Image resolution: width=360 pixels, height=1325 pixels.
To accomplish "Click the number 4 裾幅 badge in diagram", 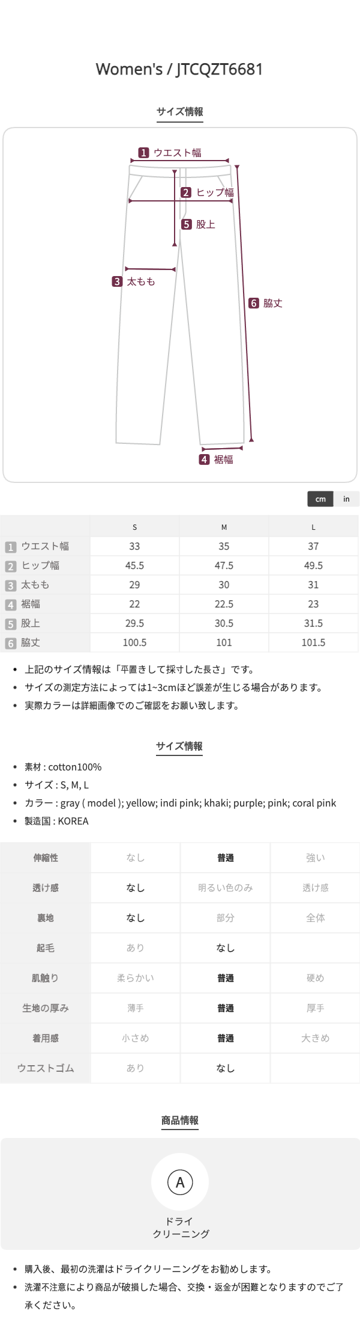I will tap(205, 460).
